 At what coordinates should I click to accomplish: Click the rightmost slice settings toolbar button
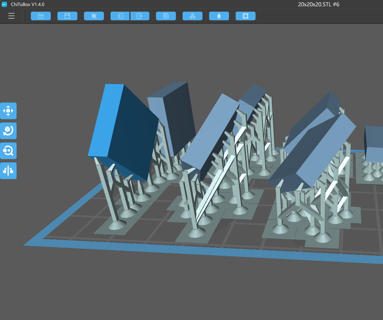tap(245, 16)
